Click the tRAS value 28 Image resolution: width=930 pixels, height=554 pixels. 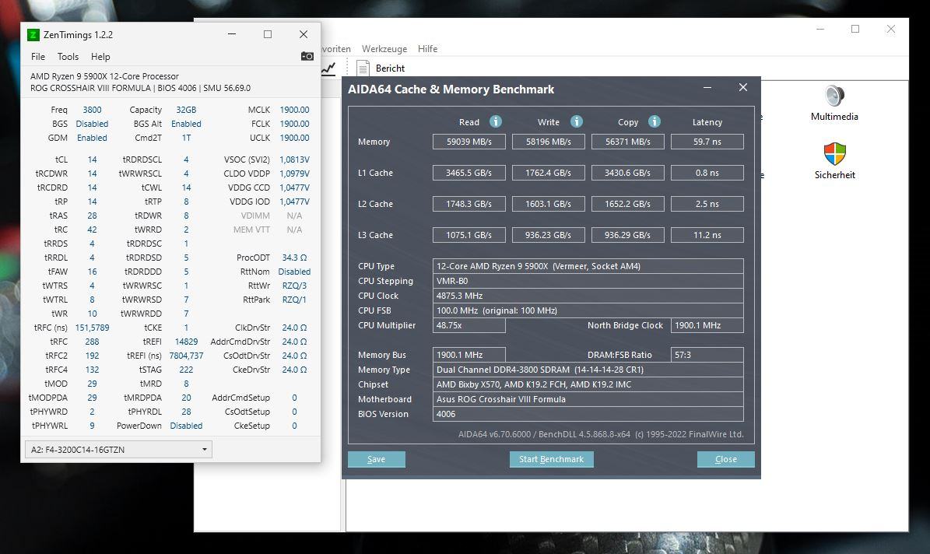(92, 216)
